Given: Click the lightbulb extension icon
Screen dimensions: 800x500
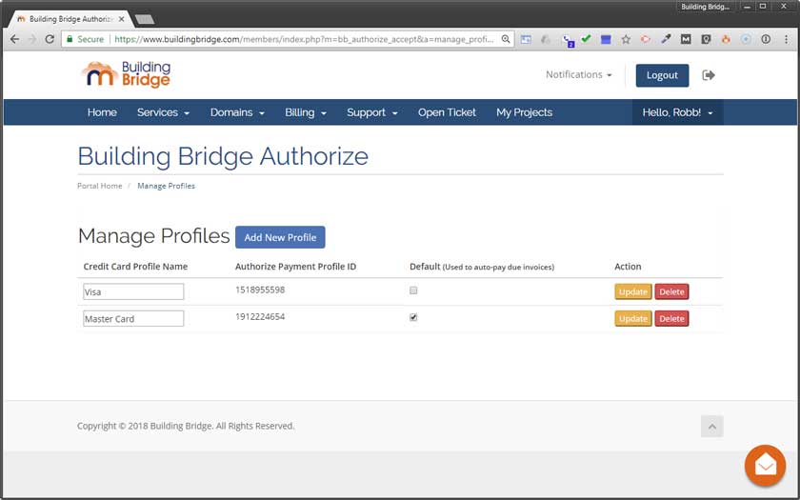Looking at the screenshot, I should pyautogui.click(x=706, y=39).
